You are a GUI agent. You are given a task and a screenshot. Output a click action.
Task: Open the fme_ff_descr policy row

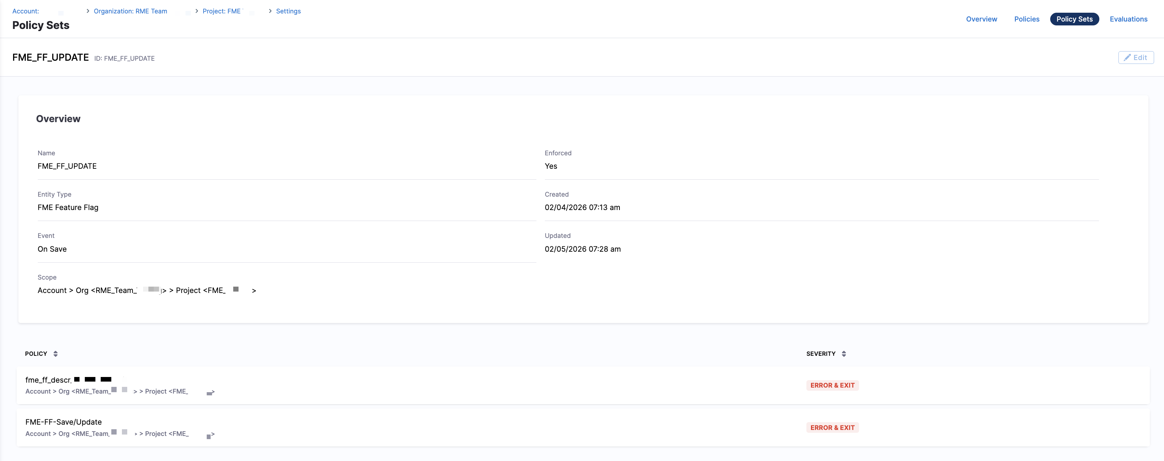tap(48, 380)
